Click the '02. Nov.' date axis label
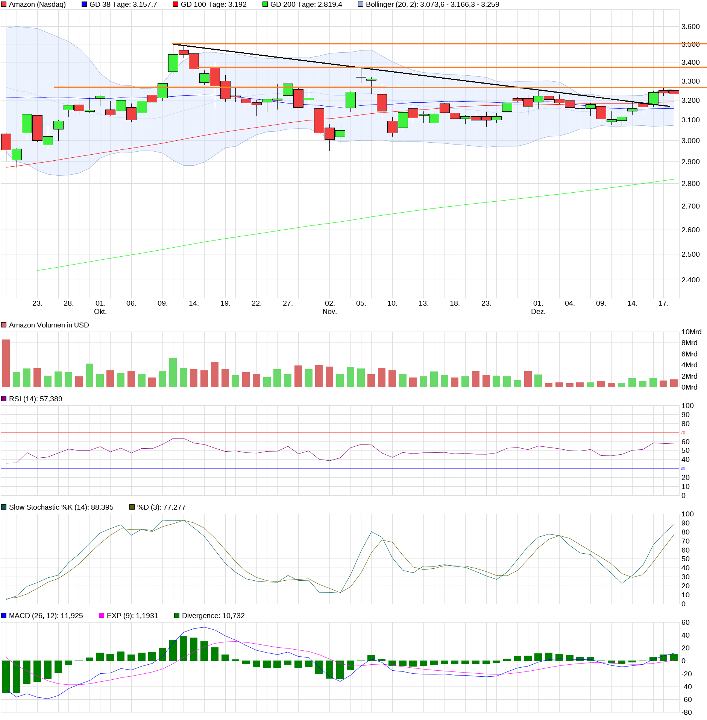 330,307
